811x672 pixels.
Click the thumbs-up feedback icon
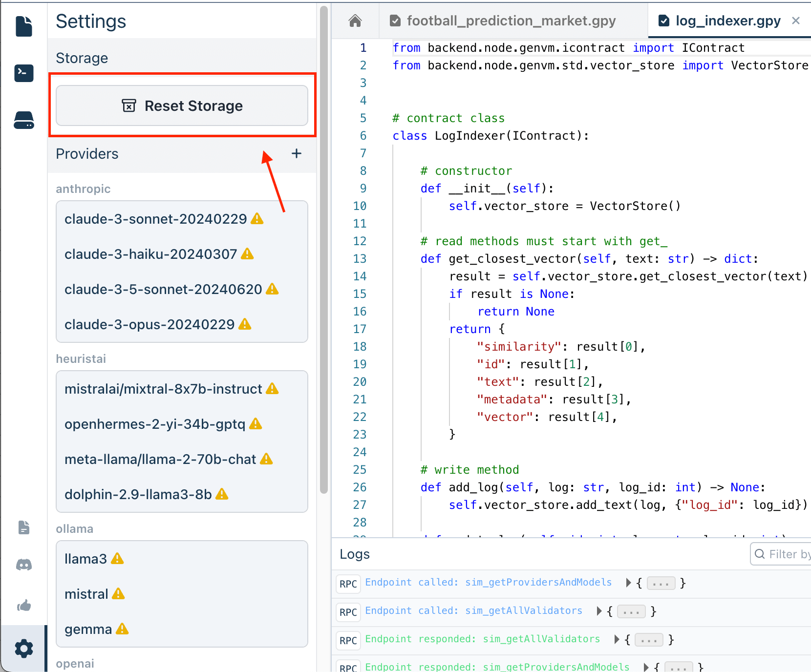pyautogui.click(x=23, y=606)
